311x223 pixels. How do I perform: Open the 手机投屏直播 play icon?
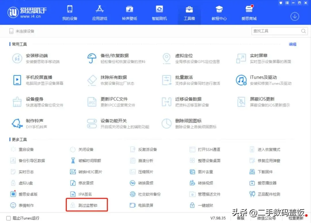point(17,80)
